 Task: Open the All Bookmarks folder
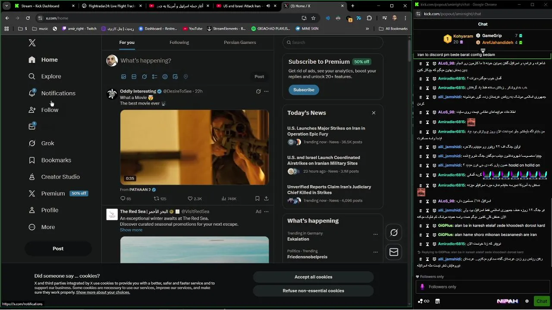point(393,29)
